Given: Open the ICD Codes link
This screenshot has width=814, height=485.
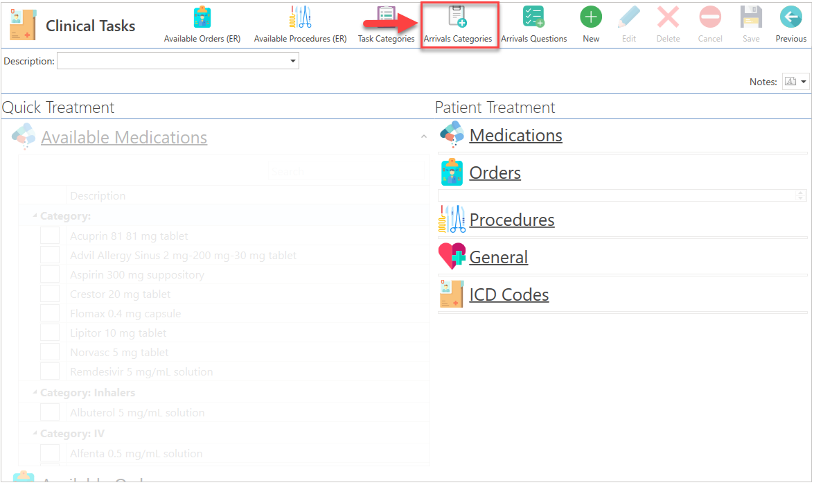Looking at the screenshot, I should point(508,294).
